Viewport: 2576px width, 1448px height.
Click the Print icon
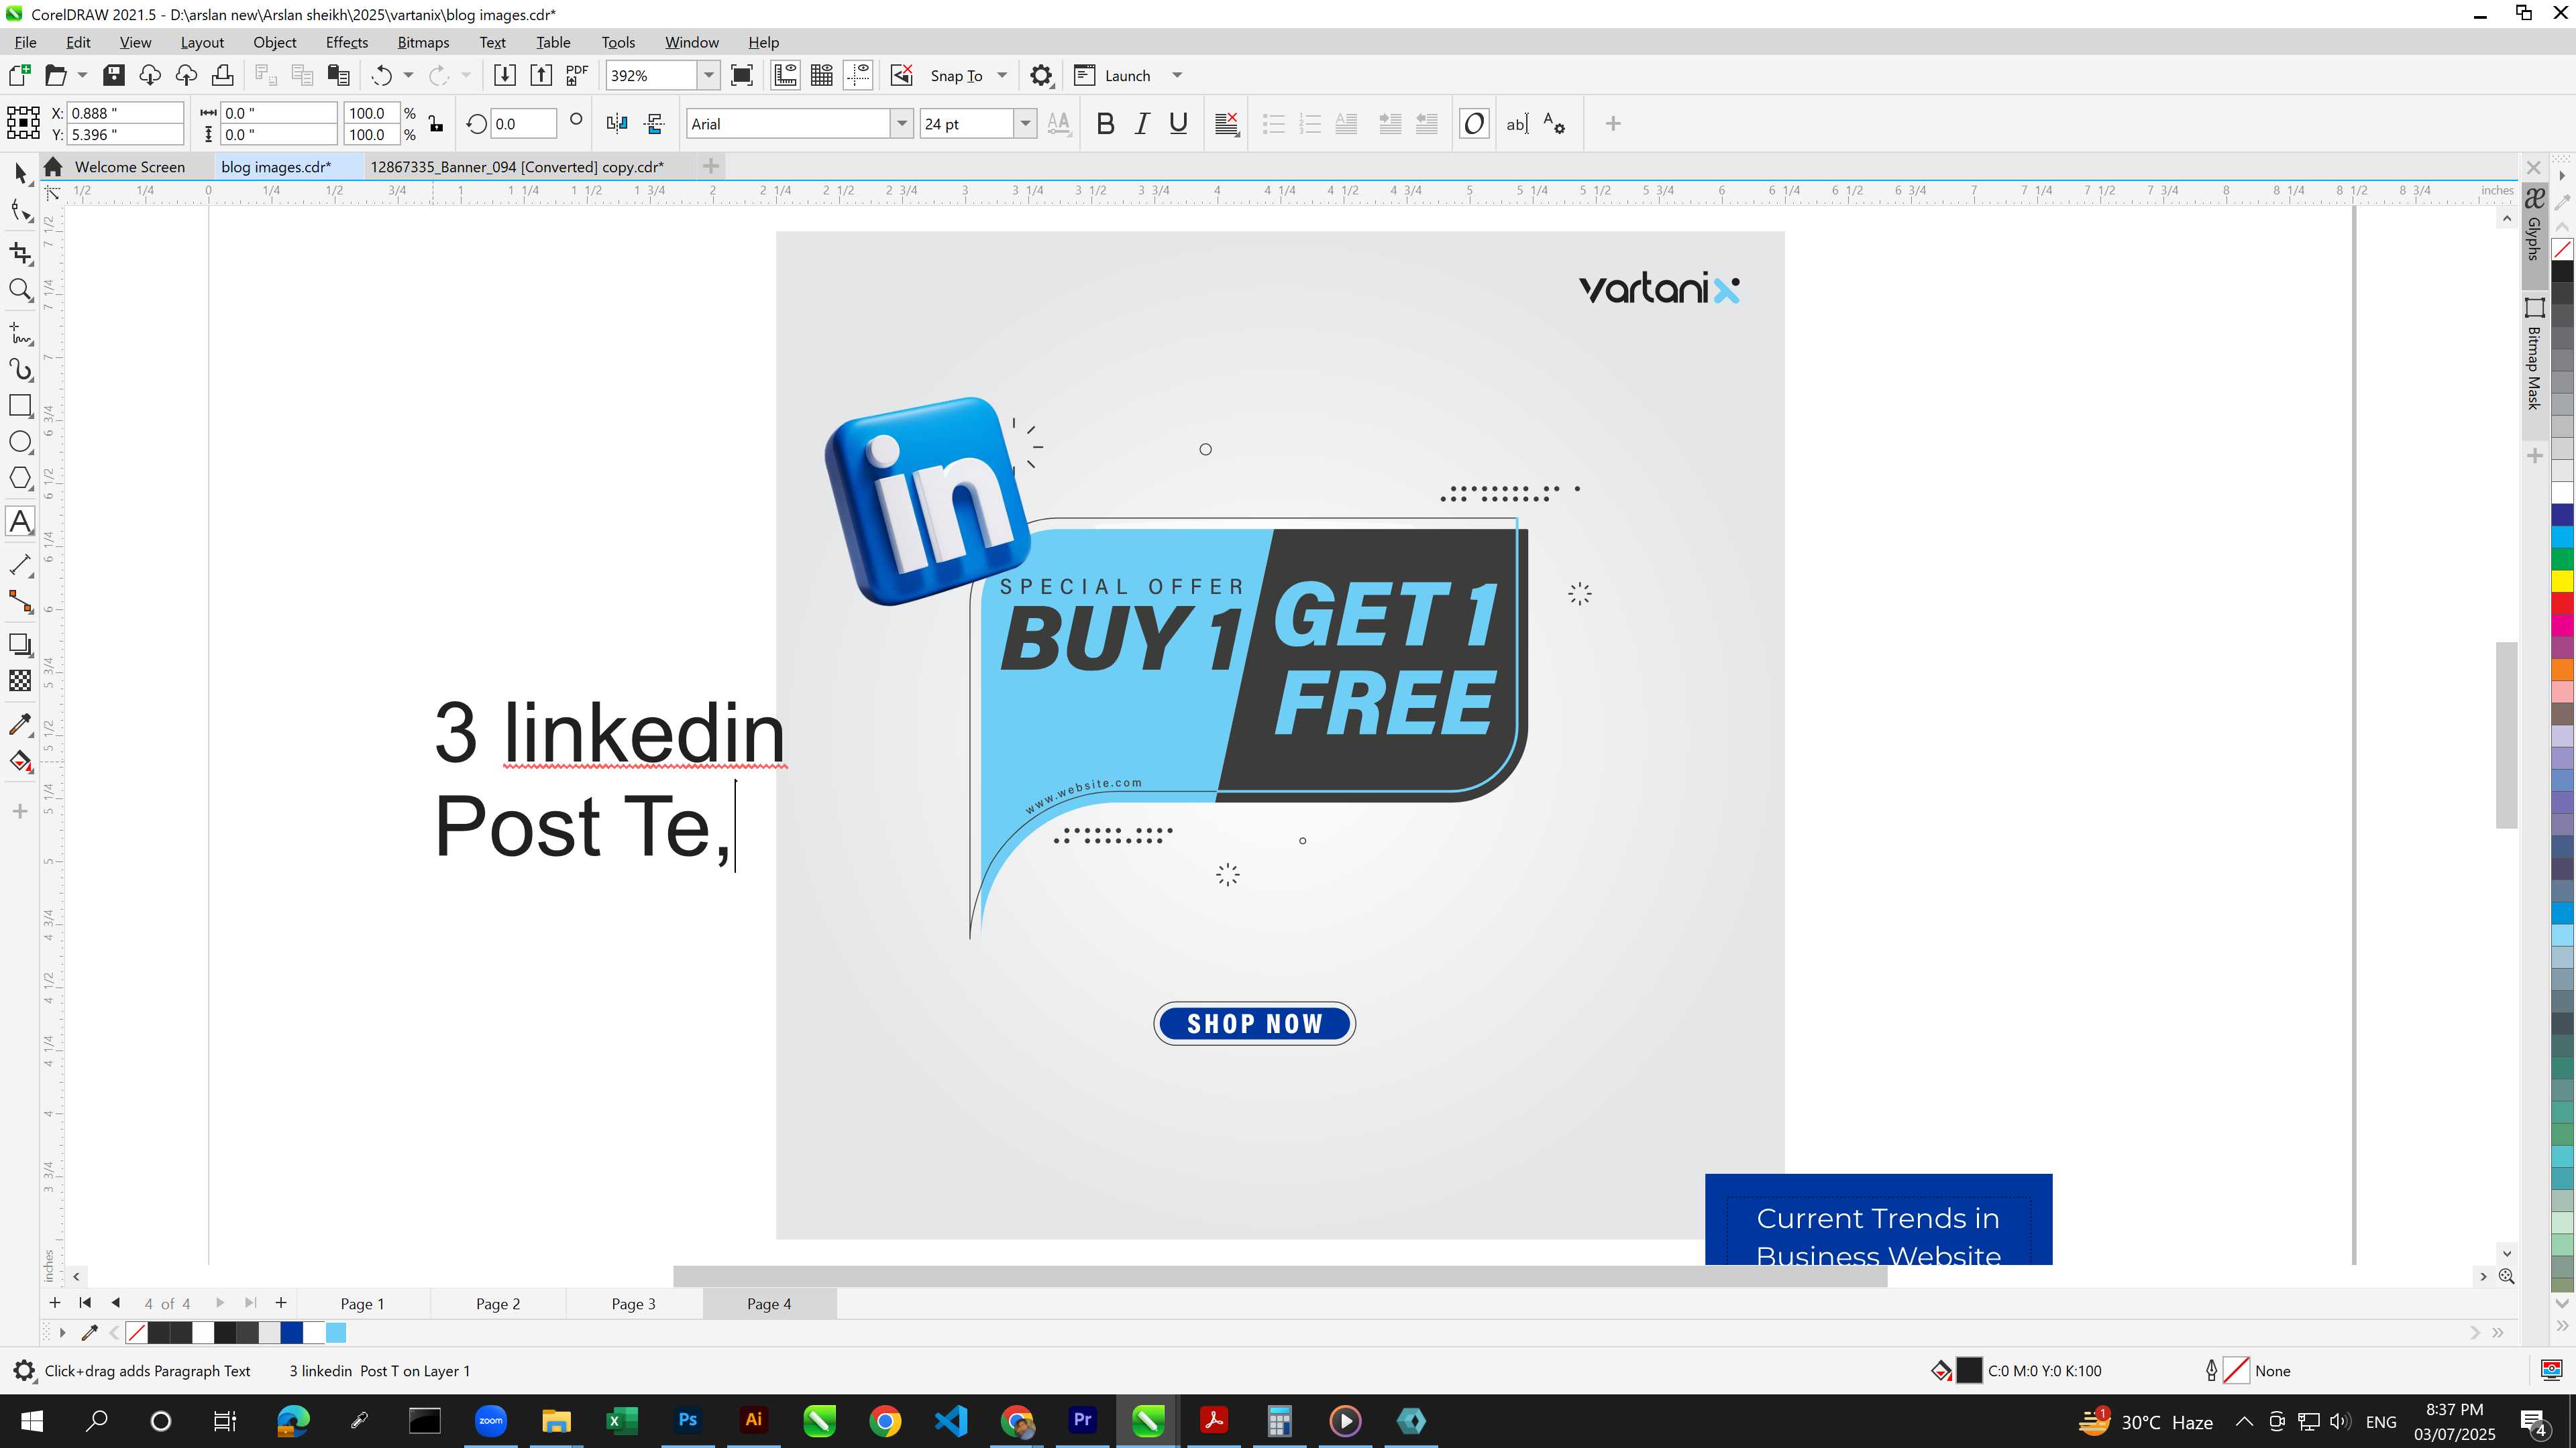pyautogui.click(x=223, y=76)
